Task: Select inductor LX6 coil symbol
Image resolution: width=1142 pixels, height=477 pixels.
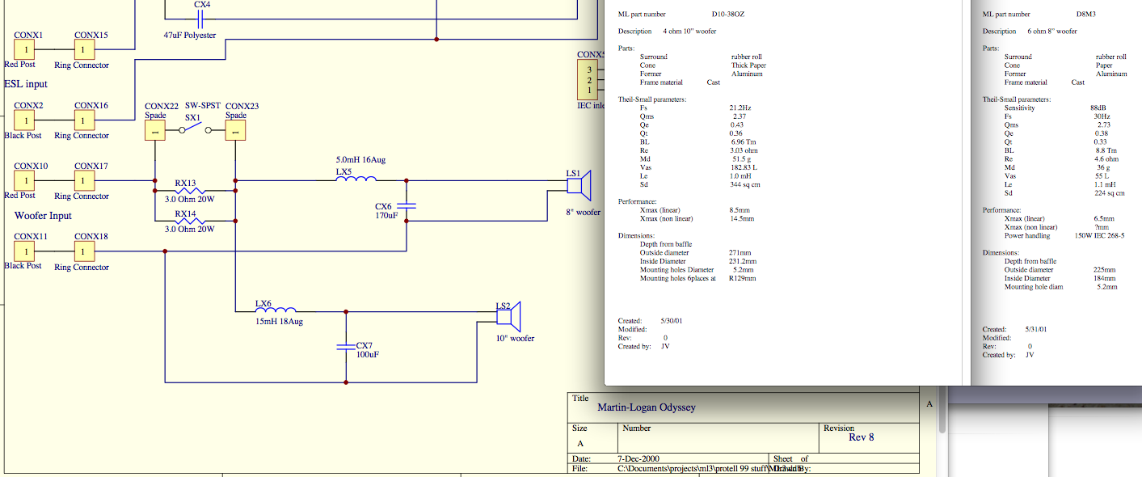Action: click(275, 310)
